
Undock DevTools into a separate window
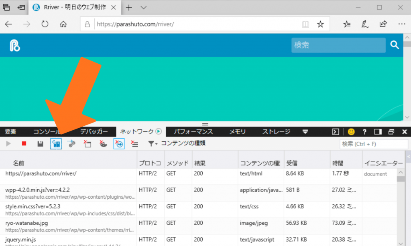click(391, 131)
